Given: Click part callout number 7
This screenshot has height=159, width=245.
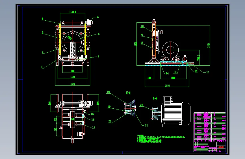Looking at the screenshot, I should coord(98,57).
